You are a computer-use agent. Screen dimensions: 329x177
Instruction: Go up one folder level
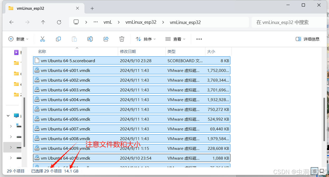pyautogui.click(x=43, y=22)
